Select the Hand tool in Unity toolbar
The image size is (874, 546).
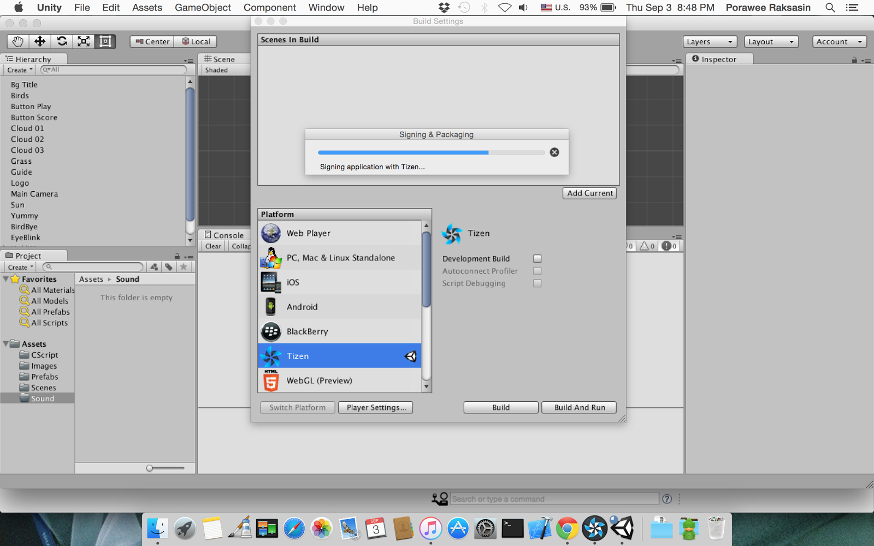pos(18,41)
